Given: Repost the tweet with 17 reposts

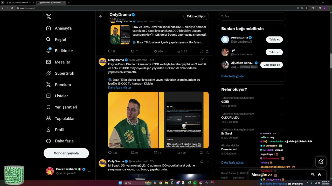Looking at the screenshot, I should coord(134,51).
